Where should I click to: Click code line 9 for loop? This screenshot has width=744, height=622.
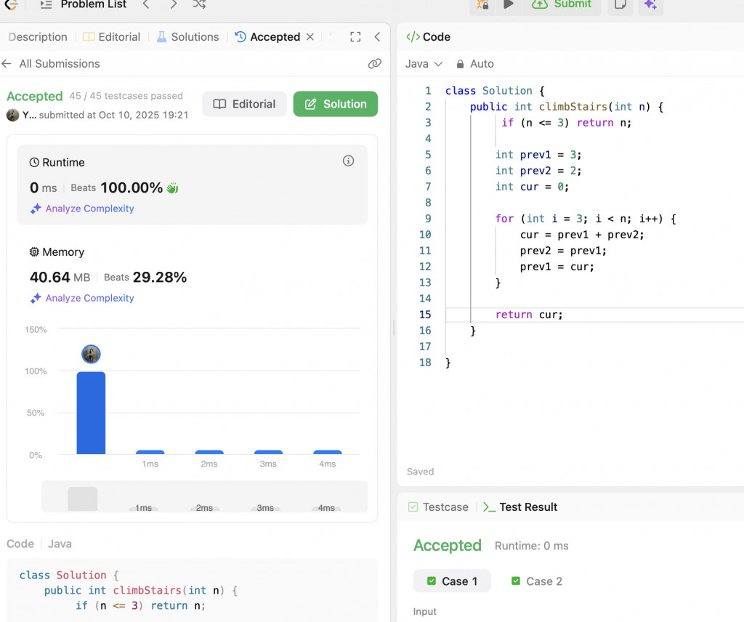click(x=586, y=219)
